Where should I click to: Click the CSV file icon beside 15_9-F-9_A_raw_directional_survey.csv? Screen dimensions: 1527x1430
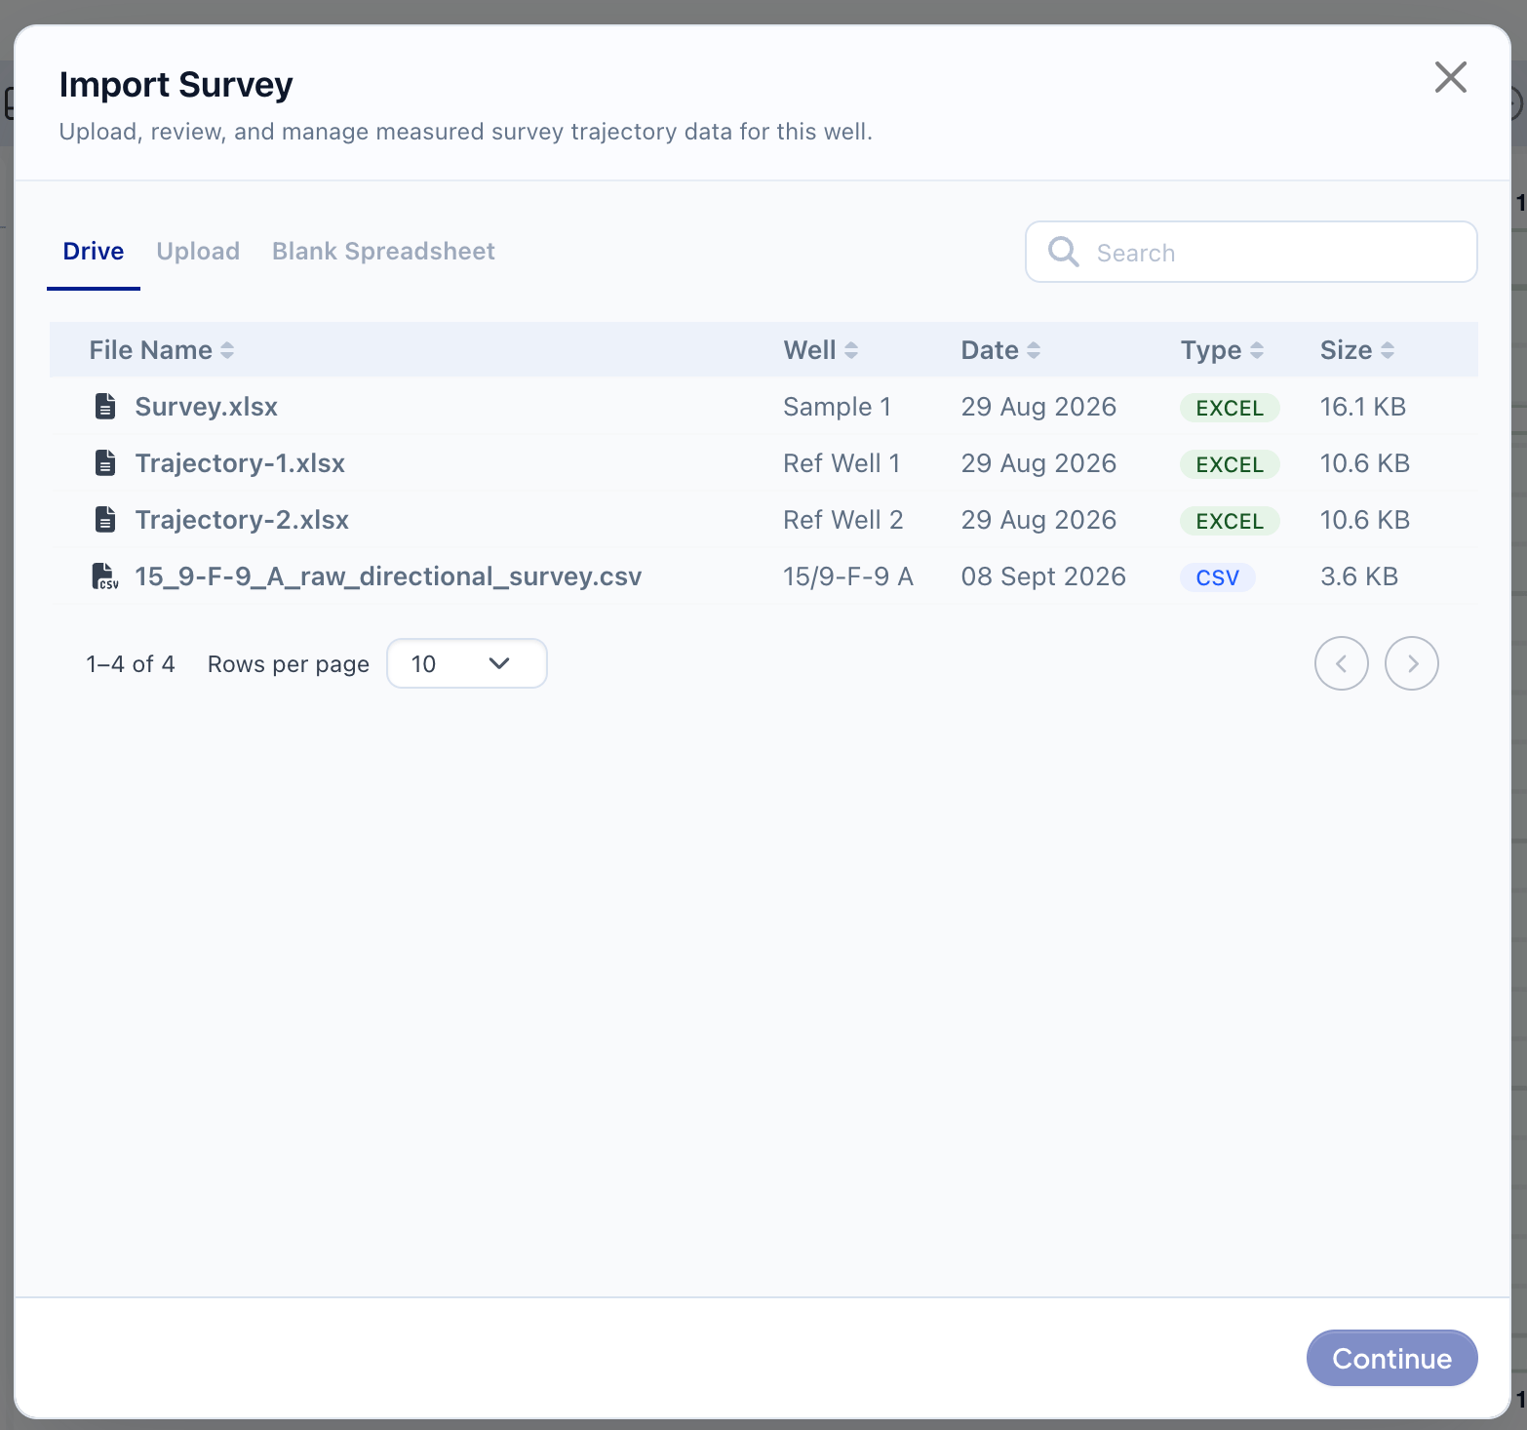pos(105,576)
